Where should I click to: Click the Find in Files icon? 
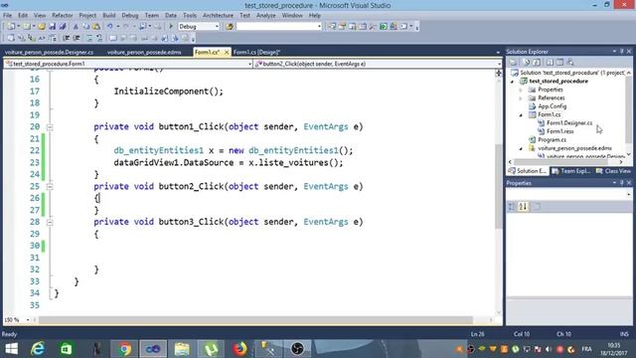tap(230, 27)
